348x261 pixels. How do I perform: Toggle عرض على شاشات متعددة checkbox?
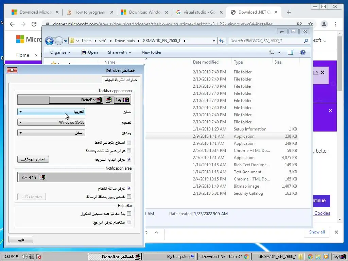coord(129,151)
